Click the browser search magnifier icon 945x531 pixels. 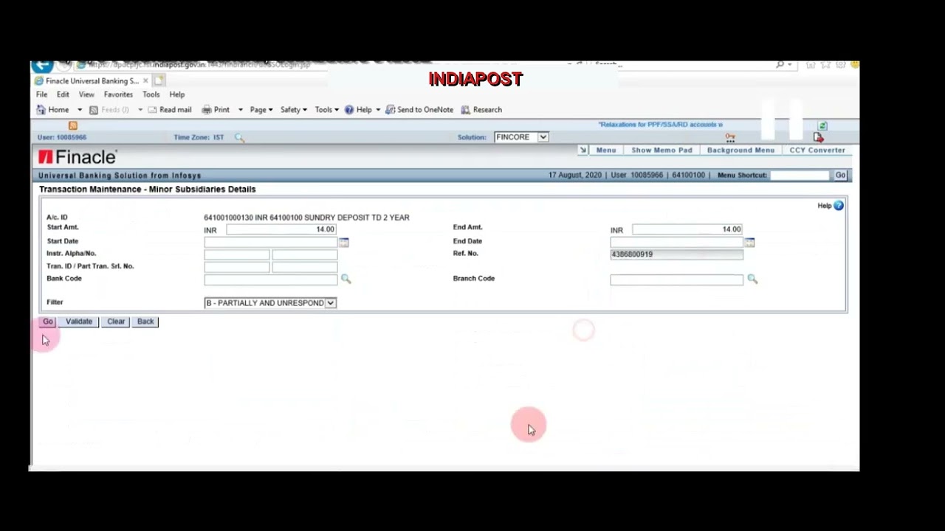[780, 65]
